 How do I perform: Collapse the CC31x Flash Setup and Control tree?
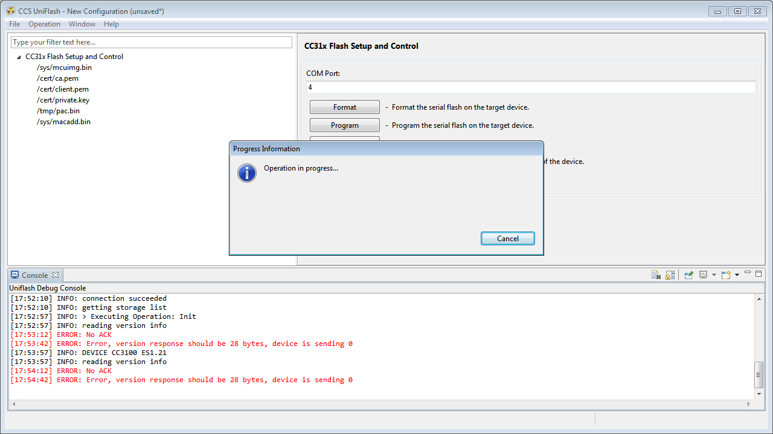(x=19, y=57)
